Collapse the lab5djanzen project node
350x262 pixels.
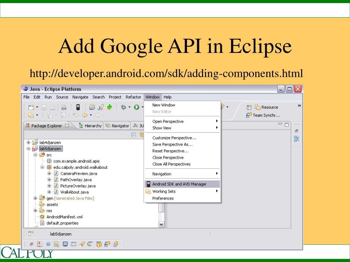tap(28, 149)
